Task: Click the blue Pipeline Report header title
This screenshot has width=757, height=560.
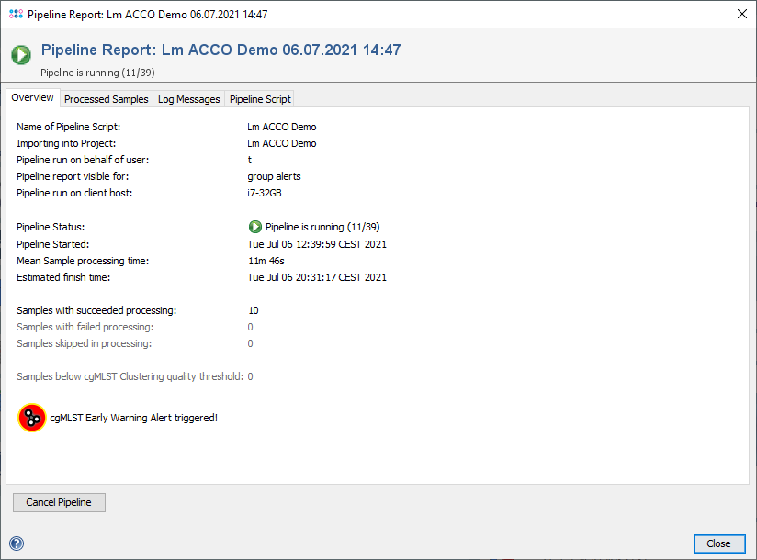Action: [220, 50]
